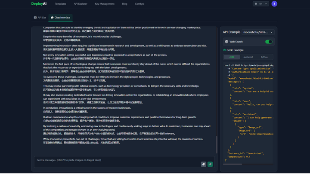The width and height of the screenshot is (310, 174).
Task: Open the Blog link
Action: [124, 4]
